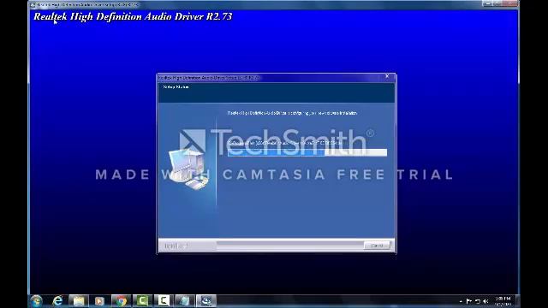The width and height of the screenshot is (548, 308).
Task: Open the system tray clock and date
Action: coord(503,301)
